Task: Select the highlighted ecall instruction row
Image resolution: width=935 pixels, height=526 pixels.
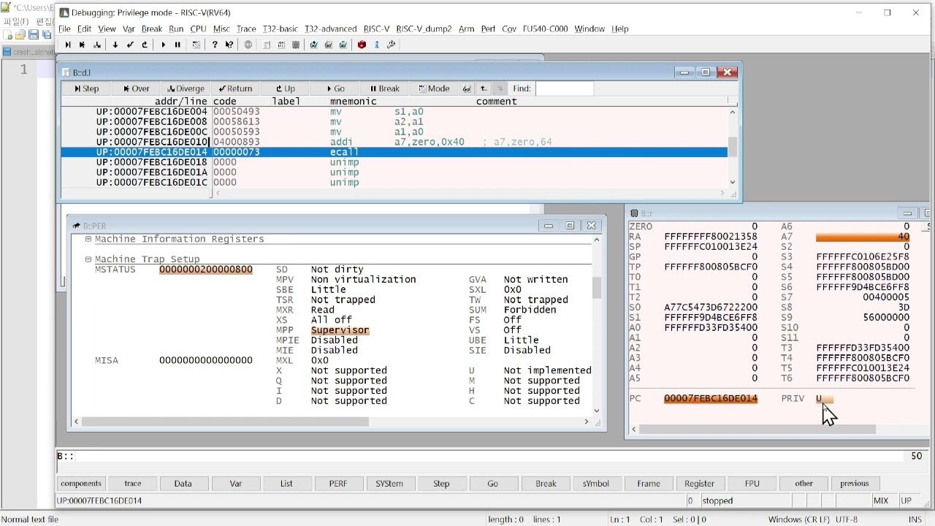Action: click(x=394, y=152)
